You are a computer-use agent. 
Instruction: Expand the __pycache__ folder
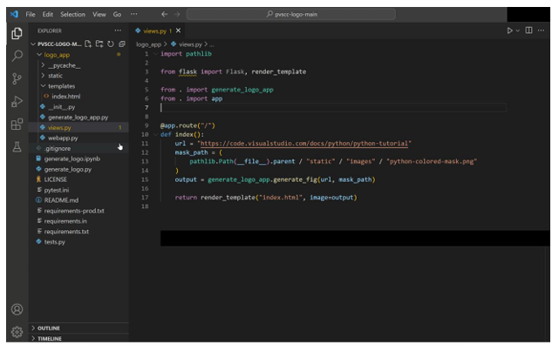pos(43,65)
